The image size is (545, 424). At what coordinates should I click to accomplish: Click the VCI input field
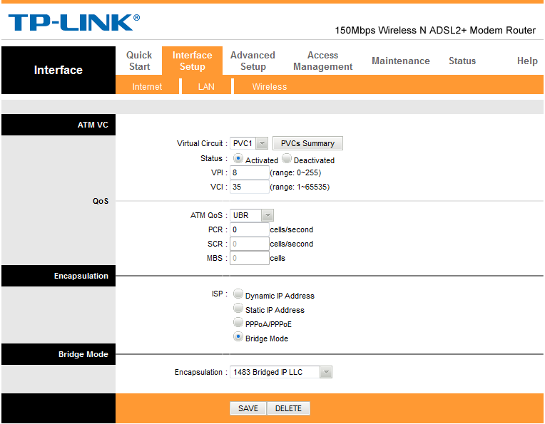[249, 187]
